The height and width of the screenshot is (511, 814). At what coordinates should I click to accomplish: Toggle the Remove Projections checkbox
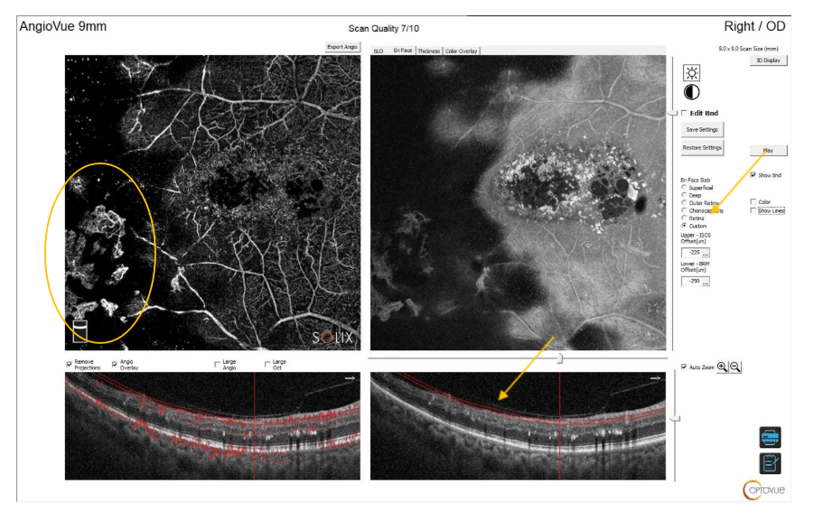coord(69,364)
